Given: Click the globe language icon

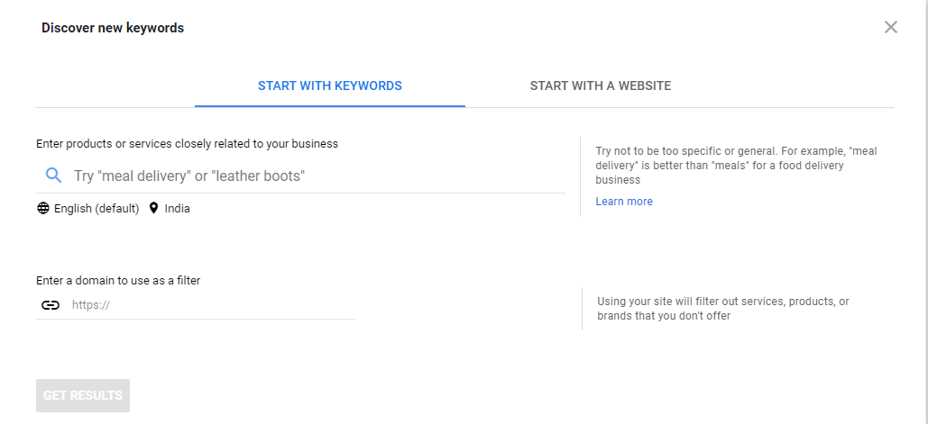Looking at the screenshot, I should coord(43,209).
